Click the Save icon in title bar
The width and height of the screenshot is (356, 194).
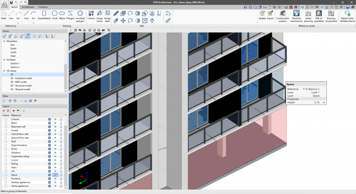(x=11, y=2)
